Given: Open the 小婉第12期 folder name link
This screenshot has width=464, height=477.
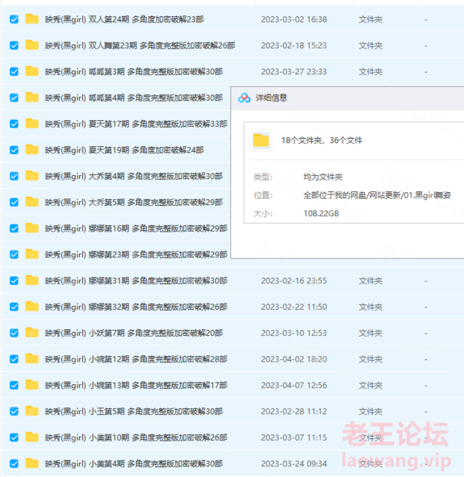Looking at the screenshot, I should [135, 359].
